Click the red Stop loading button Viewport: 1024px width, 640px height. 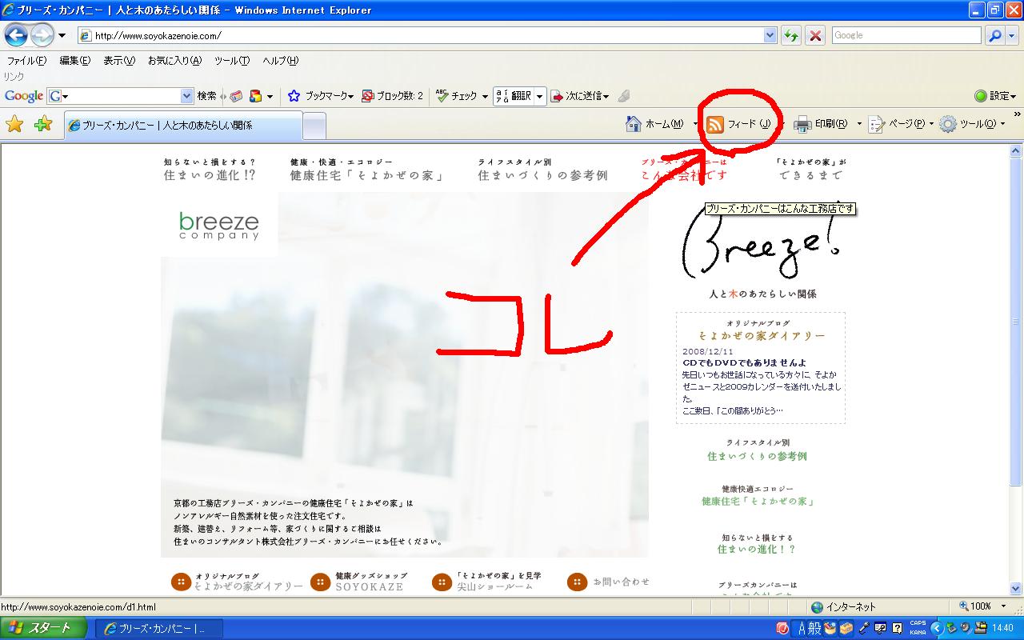click(815, 35)
